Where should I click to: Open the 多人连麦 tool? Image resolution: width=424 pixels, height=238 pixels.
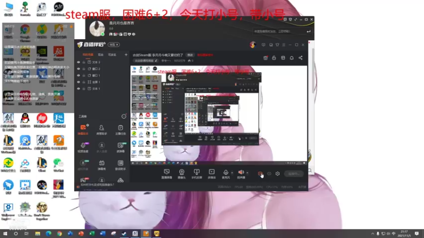coord(102,148)
